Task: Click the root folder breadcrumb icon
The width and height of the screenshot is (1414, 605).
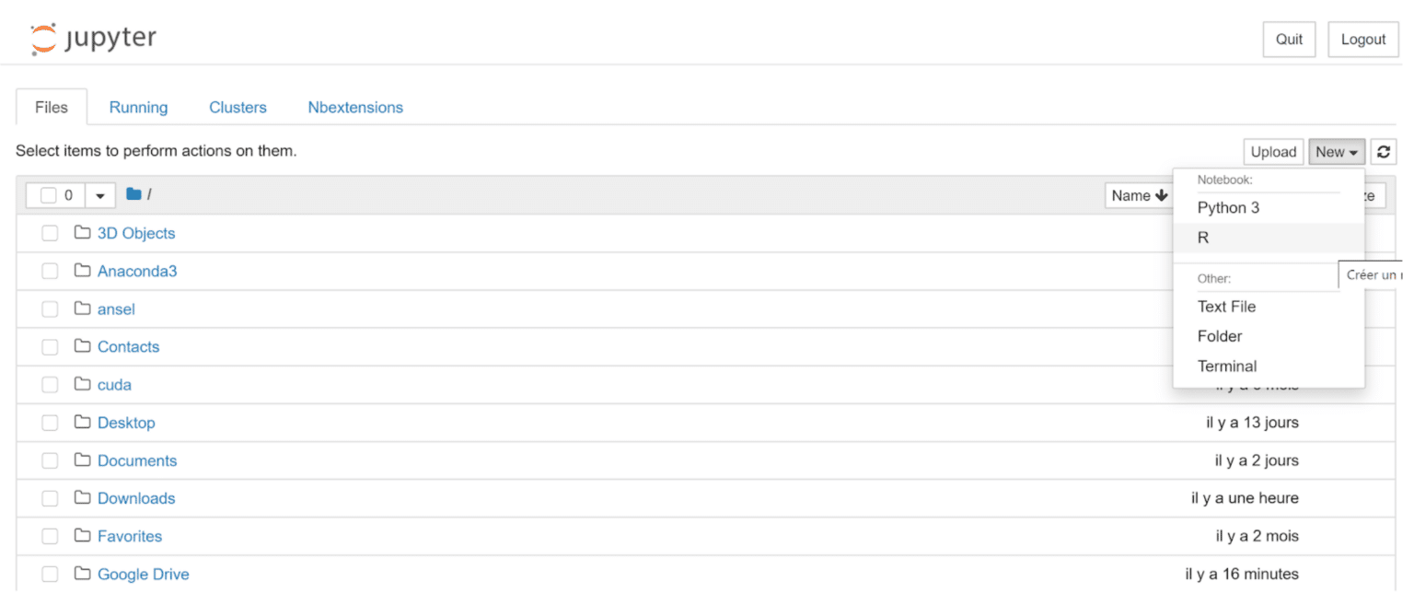Action: pos(133,194)
